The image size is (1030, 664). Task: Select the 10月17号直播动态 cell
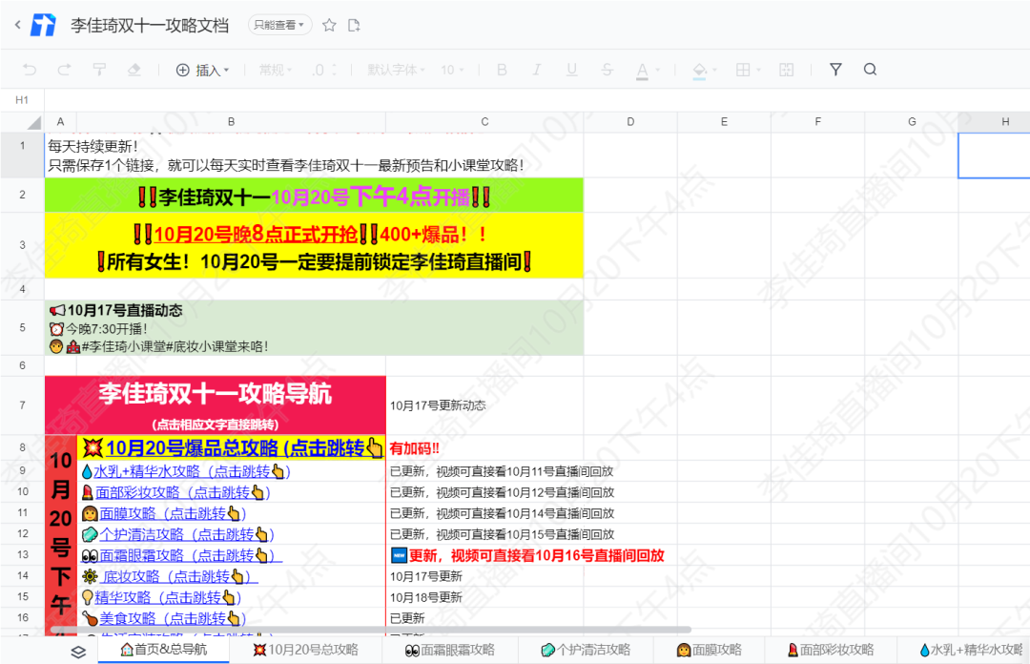[x=314, y=327]
